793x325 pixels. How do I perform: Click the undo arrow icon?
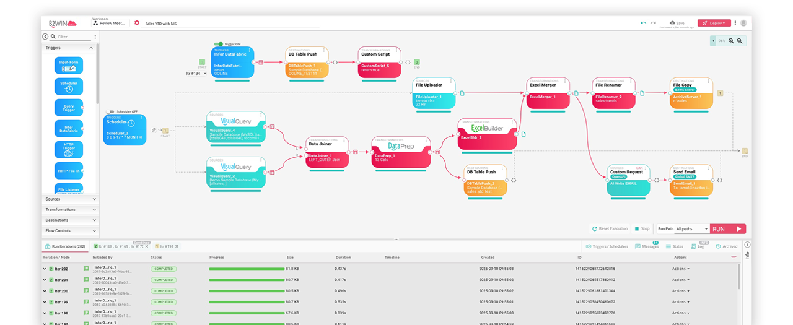coord(644,23)
